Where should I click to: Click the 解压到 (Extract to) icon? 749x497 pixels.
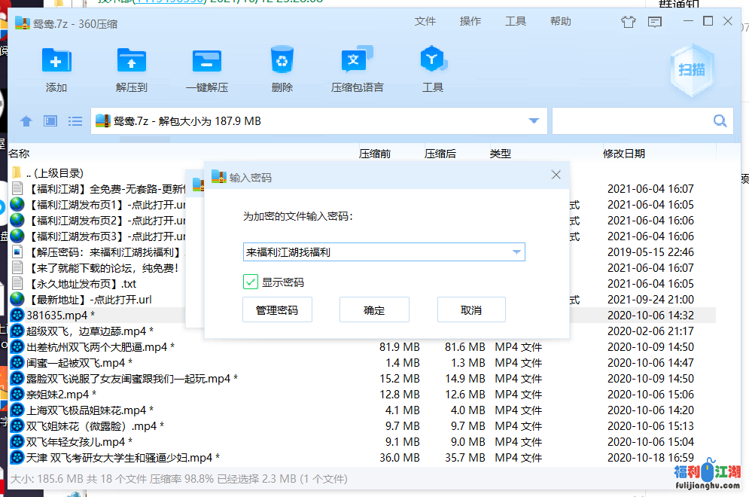coord(132,61)
